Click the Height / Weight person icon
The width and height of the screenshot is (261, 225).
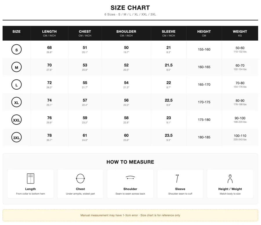(x=230, y=179)
